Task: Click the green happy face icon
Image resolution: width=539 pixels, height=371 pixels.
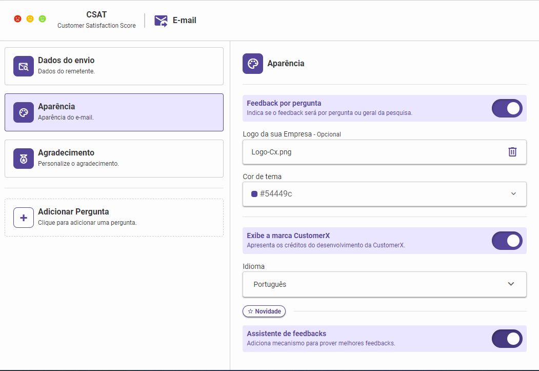Action: tap(43, 19)
